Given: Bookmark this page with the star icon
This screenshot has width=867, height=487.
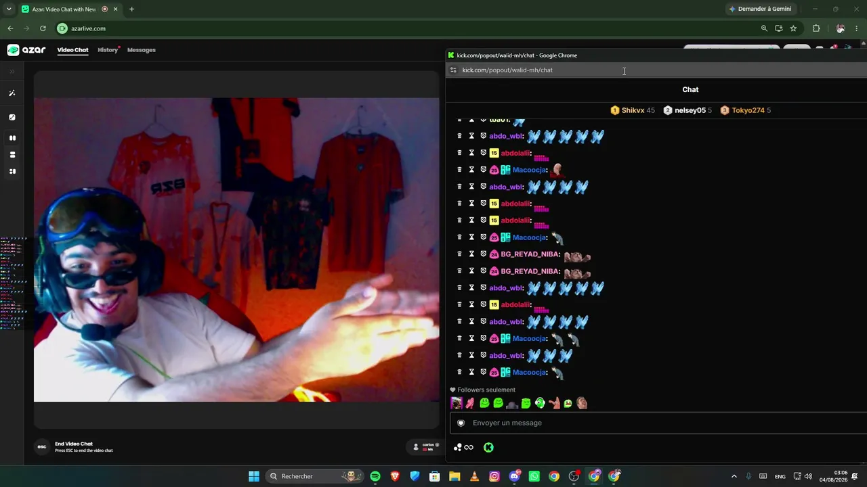Looking at the screenshot, I should coord(793,28).
